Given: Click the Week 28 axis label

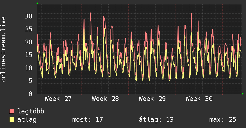Looking at the screenshot, I should click(x=105, y=99).
